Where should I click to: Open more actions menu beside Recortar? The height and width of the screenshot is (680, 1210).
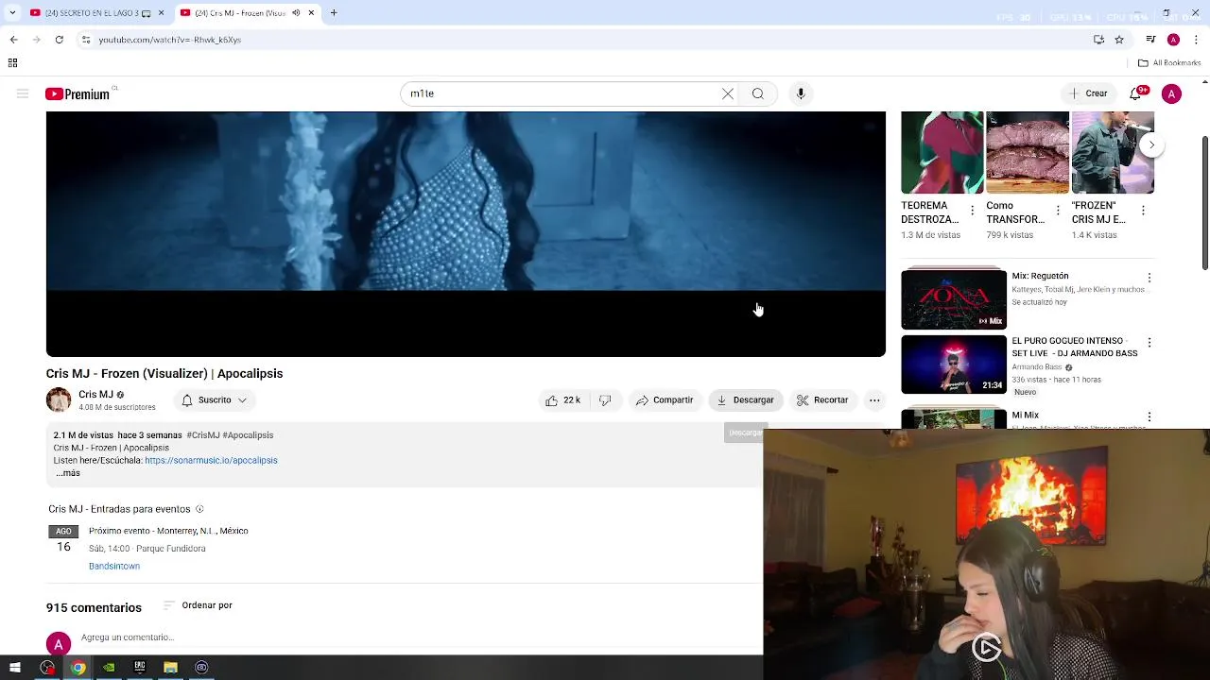874,400
